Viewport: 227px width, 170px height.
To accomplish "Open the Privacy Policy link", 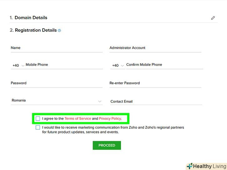I will point(110,119).
